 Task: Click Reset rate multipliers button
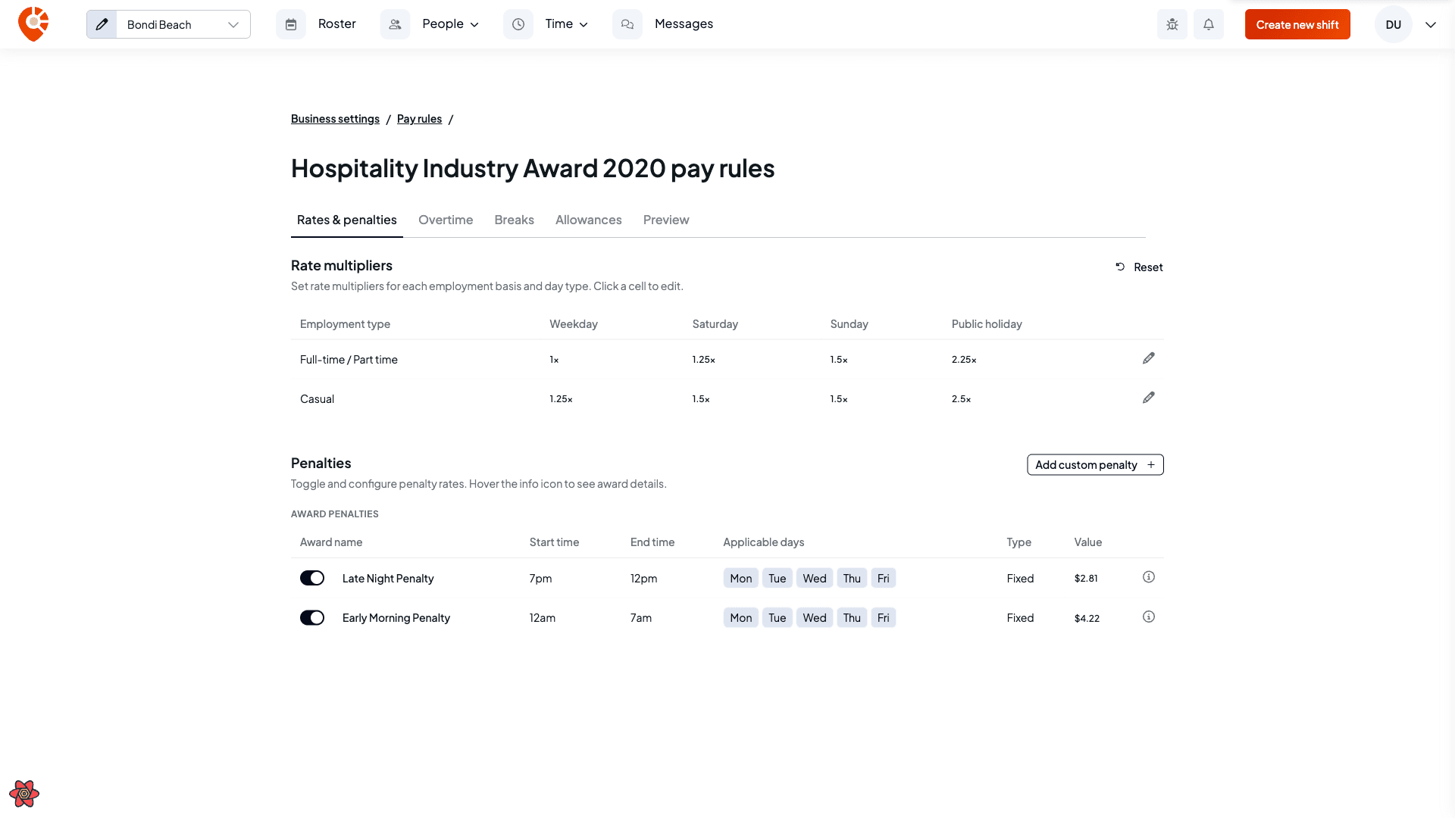[1139, 267]
